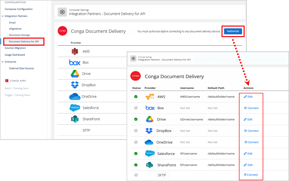Click Trigger Coming Soon entry

point(17,95)
